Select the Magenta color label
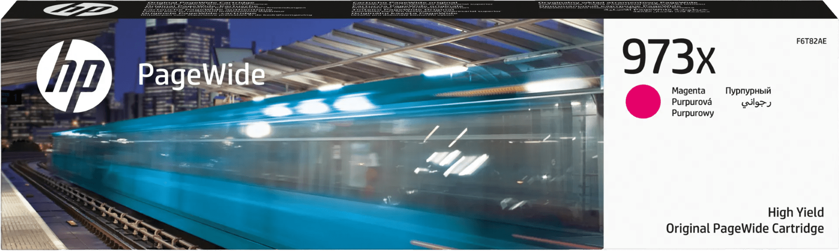 (688, 91)
